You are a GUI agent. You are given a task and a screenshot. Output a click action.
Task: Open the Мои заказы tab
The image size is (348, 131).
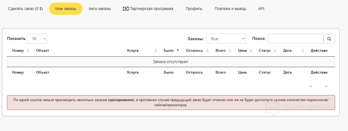(66, 9)
